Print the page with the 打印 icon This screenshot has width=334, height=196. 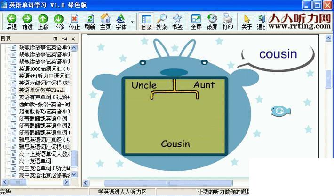click(228, 22)
